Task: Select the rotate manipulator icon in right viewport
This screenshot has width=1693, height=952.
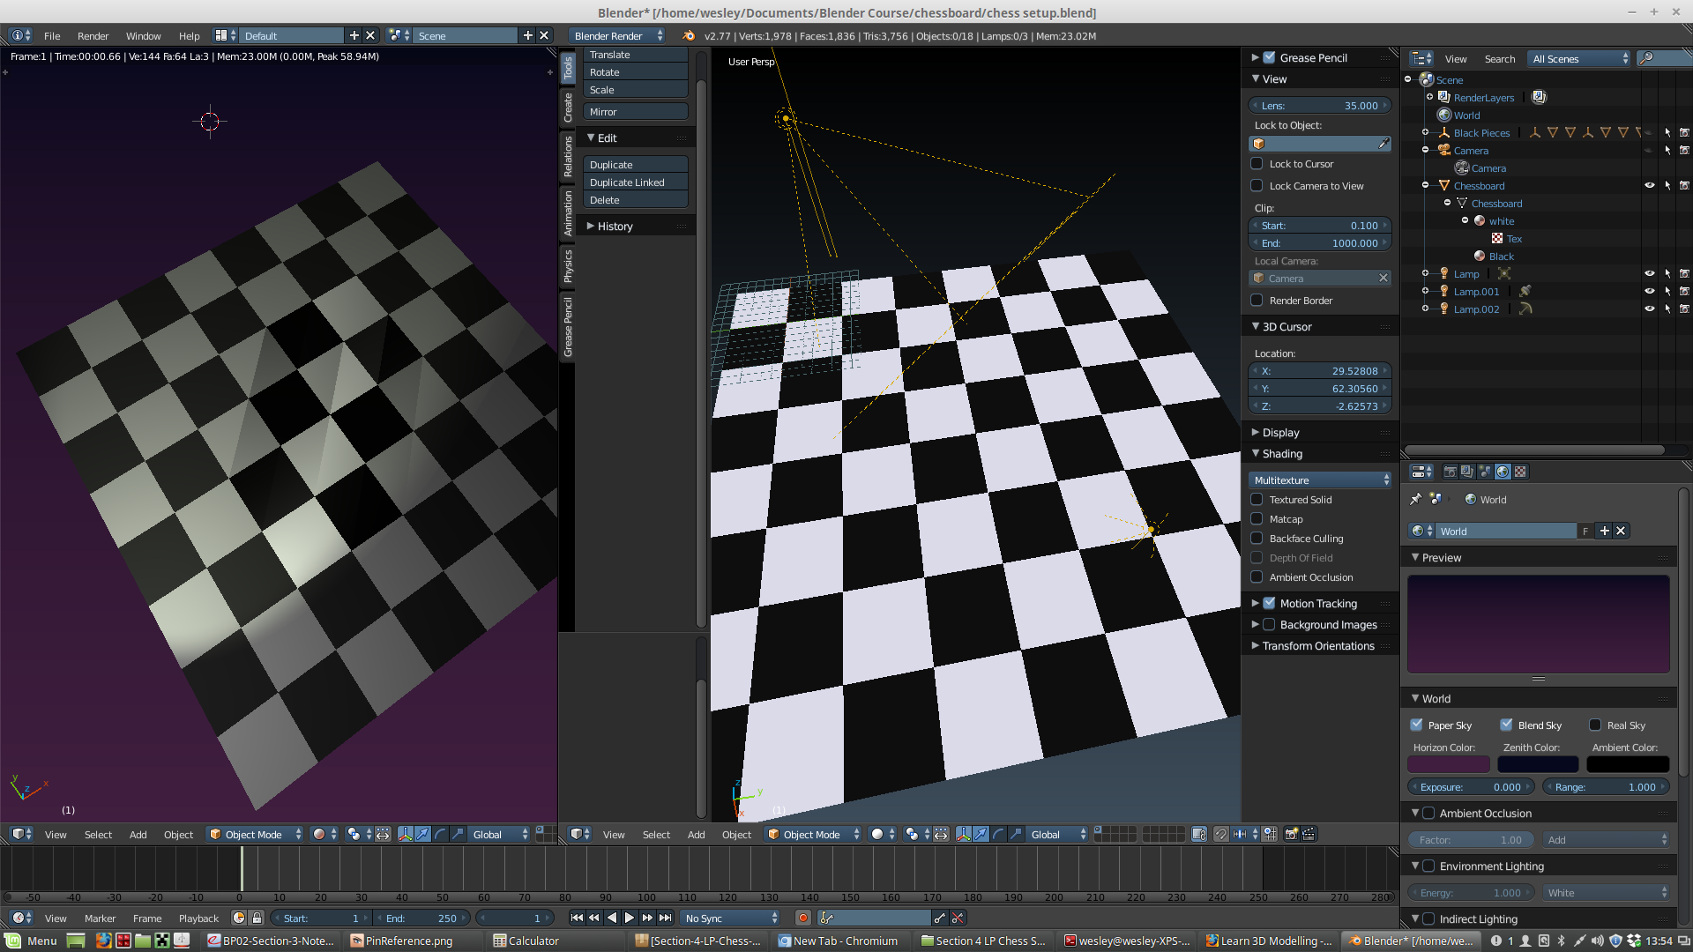Action: [x=998, y=835]
